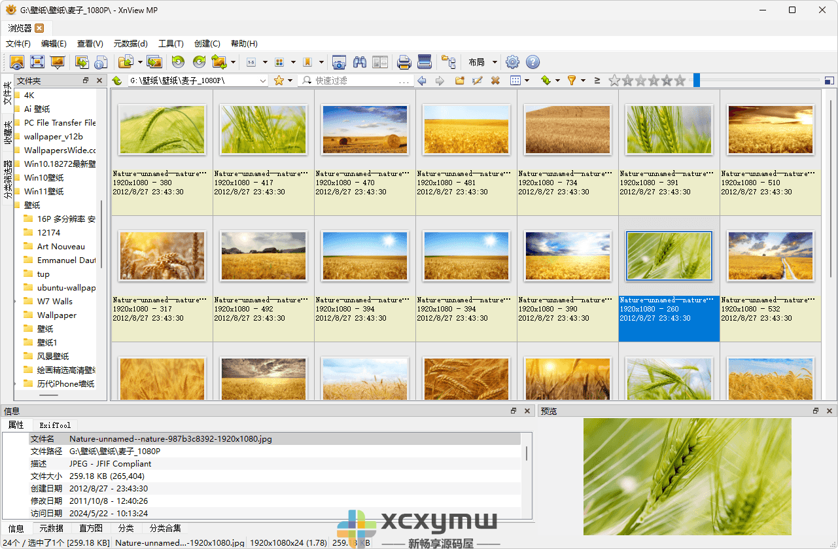
Task: Click the Back navigation arrow
Action: 423,80
